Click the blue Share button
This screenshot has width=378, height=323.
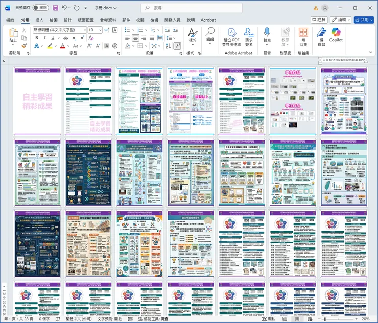[x=364, y=20]
